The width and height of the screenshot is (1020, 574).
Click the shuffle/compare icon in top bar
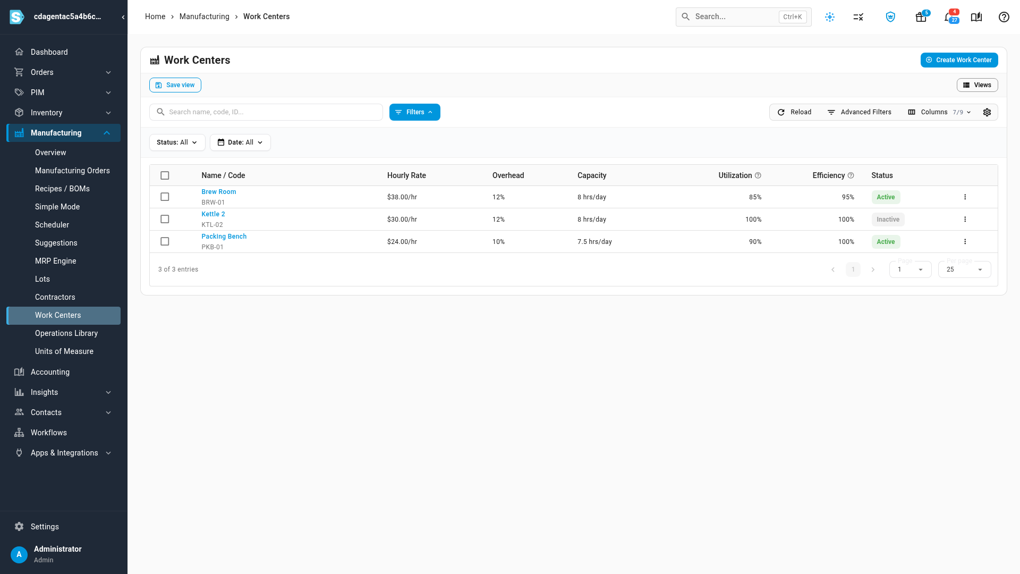[x=858, y=17]
